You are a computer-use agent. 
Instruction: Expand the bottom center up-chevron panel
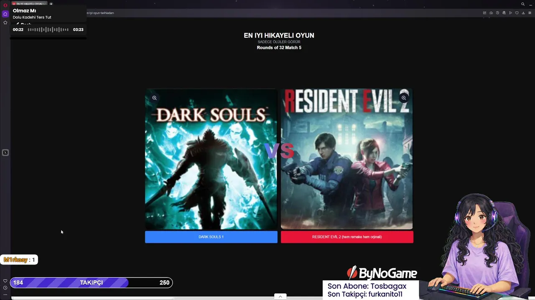280,296
